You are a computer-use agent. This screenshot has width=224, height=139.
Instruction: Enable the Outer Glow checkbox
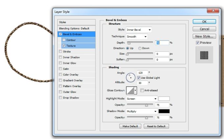pyautogui.click(x=60, y=92)
